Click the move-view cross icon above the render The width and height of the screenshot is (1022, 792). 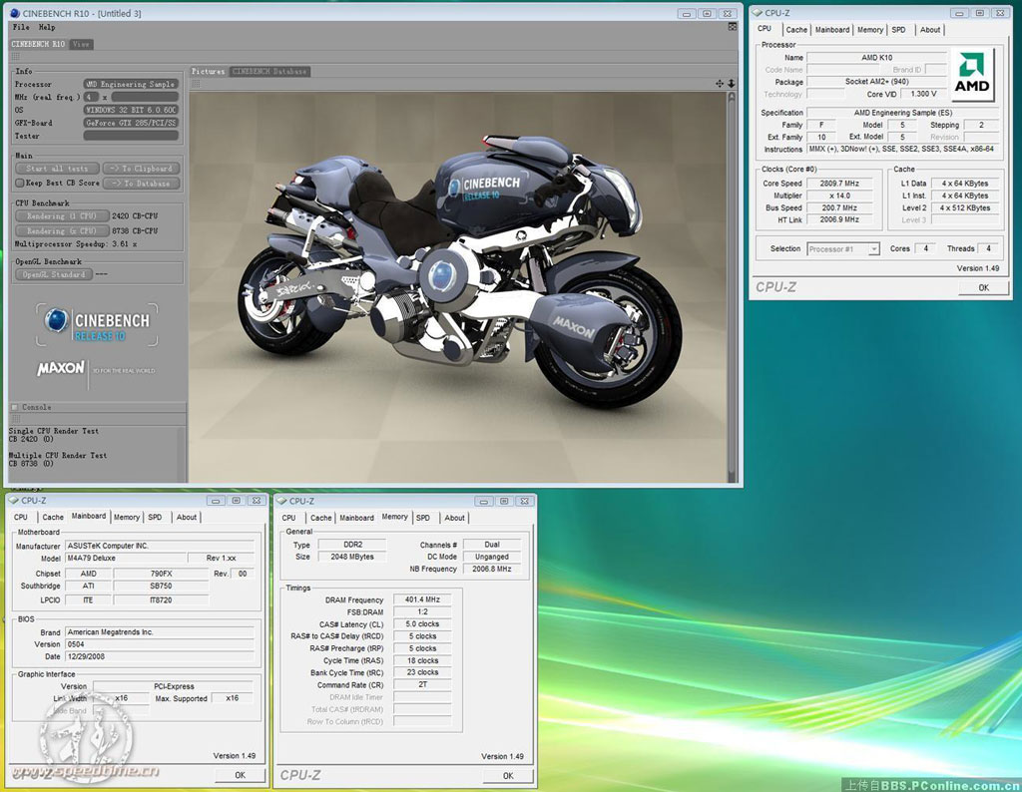718,84
